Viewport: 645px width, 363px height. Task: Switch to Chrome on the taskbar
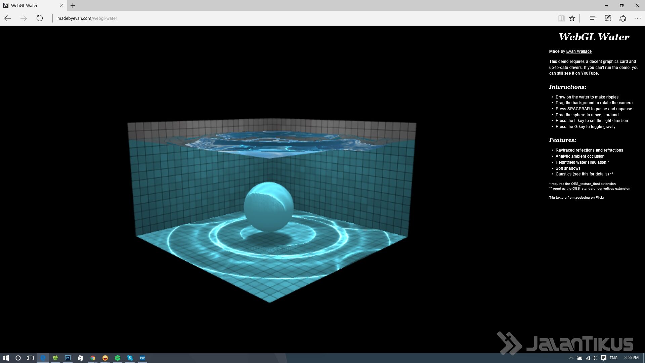[x=93, y=358]
